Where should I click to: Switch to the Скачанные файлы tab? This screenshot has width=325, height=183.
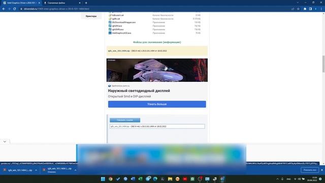pyautogui.click(x=62, y=3)
